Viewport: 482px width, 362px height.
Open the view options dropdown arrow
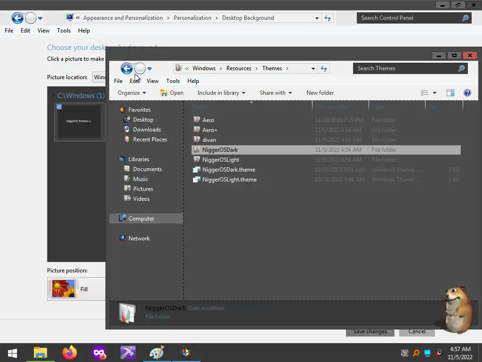(x=434, y=93)
